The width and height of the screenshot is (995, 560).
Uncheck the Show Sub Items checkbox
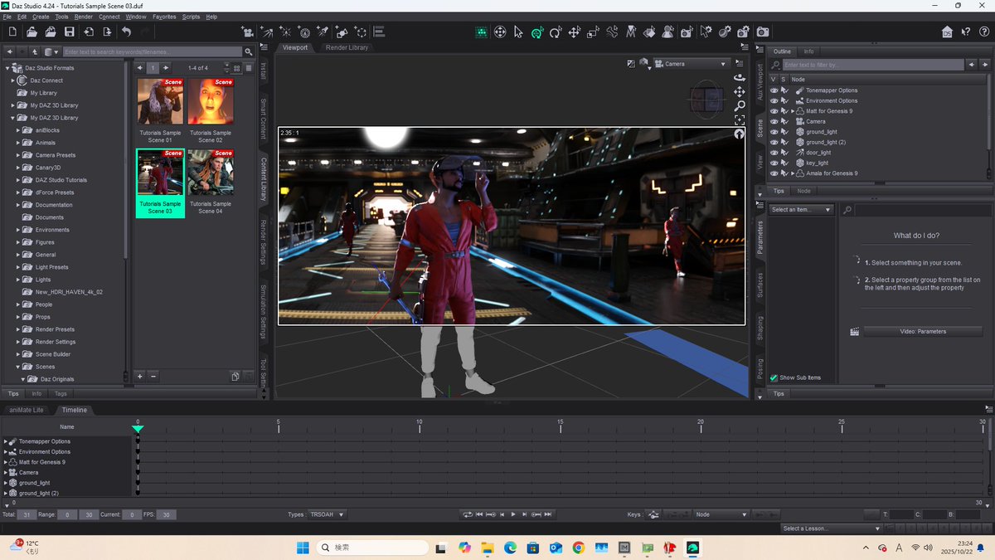(774, 377)
